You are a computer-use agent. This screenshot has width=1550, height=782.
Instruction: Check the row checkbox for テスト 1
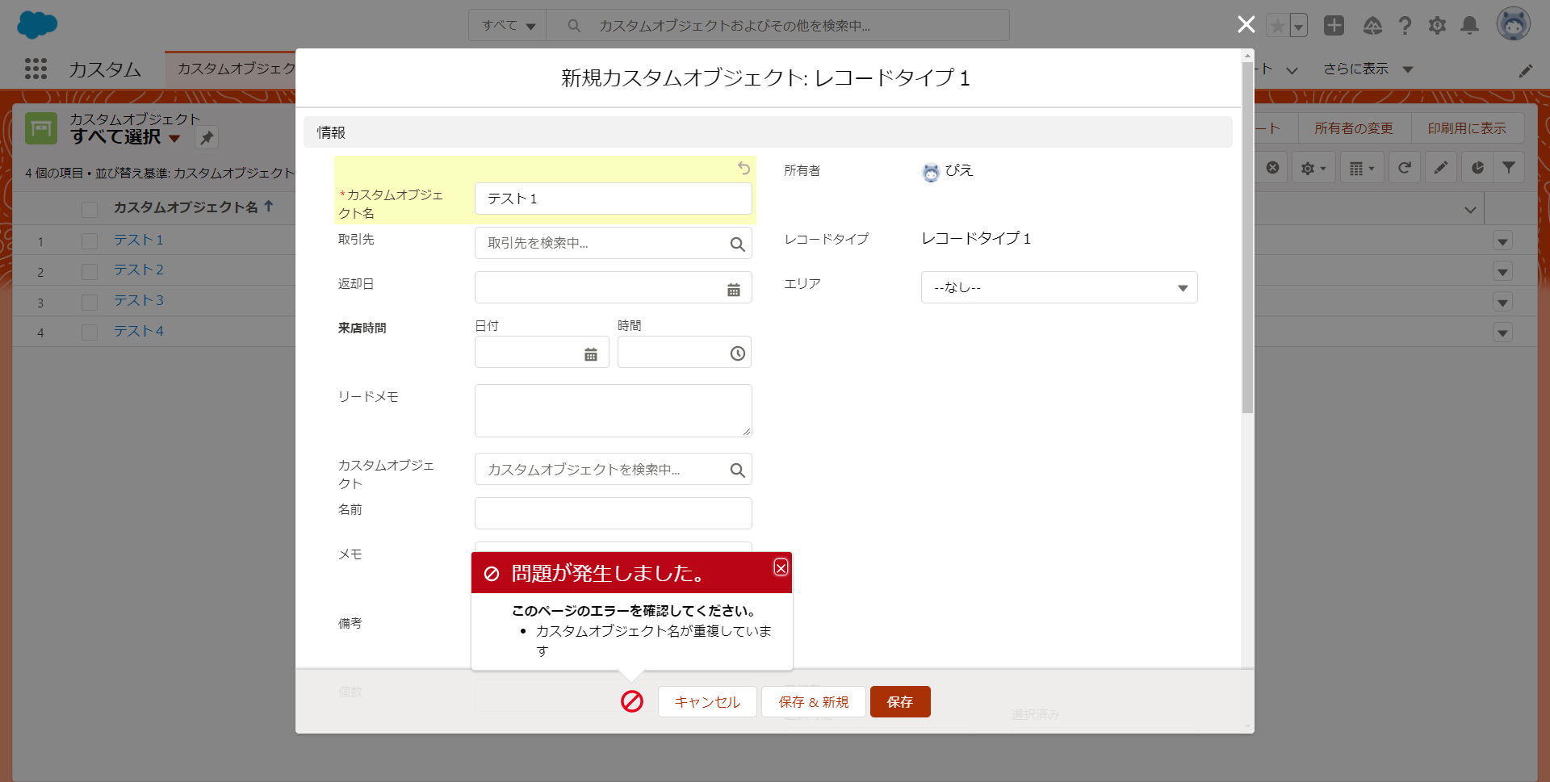tap(90, 240)
